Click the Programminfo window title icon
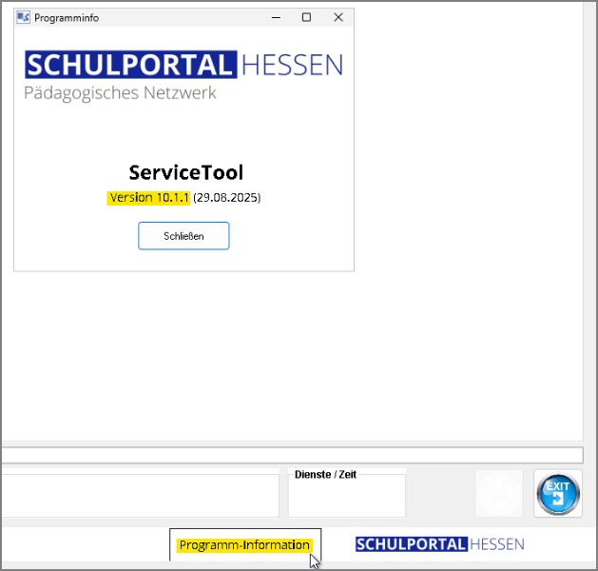Image resolution: width=598 pixels, height=571 pixels. click(23, 17)
